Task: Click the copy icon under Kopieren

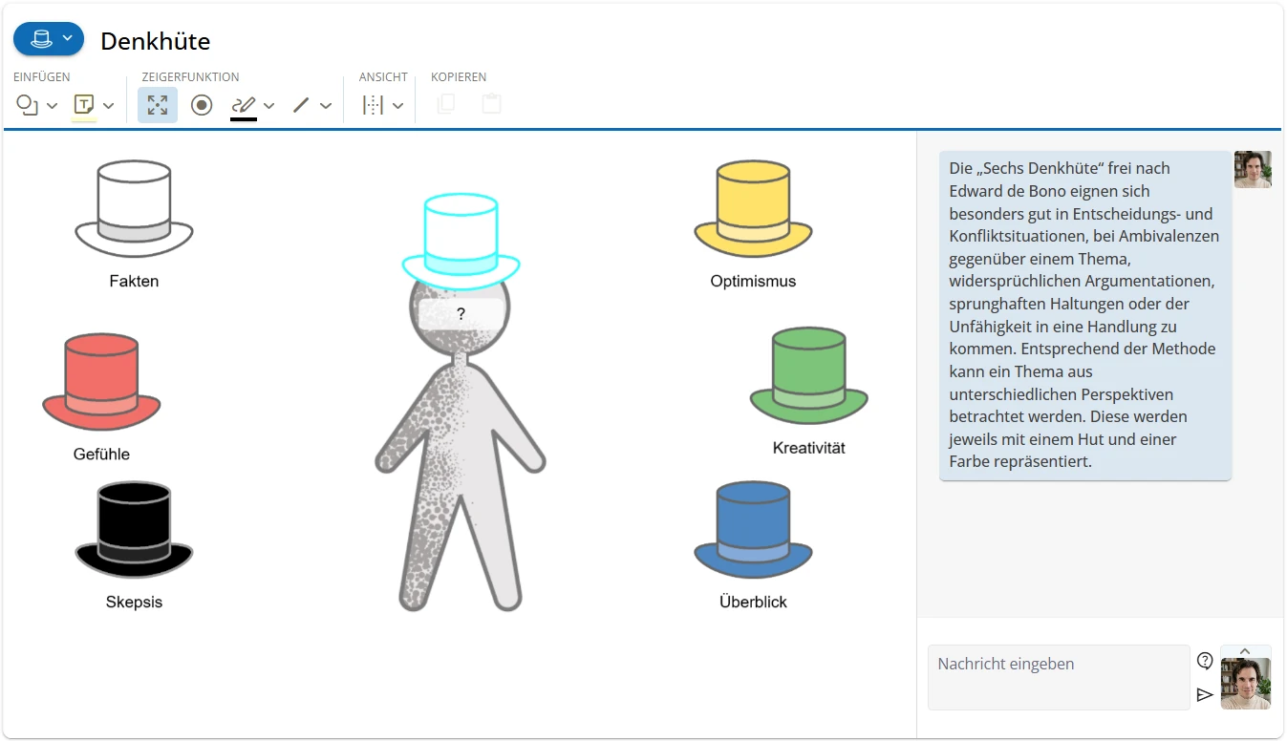Action: (x=444, y=105)
